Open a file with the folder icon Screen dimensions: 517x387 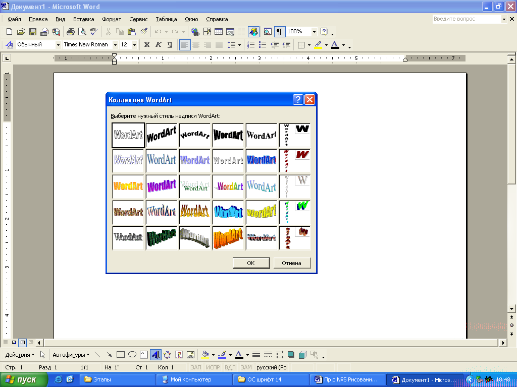pos(21,32)
